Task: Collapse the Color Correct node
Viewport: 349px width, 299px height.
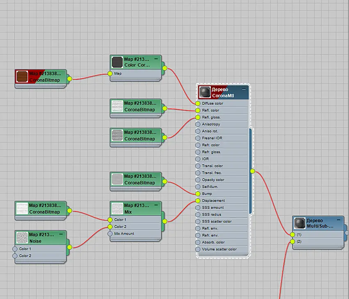Action: (x=156, y=59)
